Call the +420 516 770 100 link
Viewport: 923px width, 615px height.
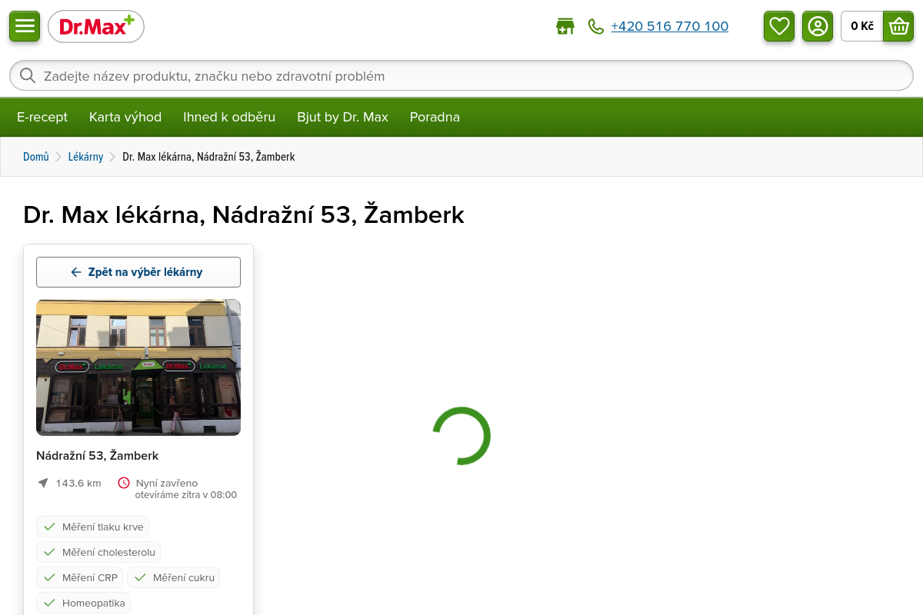point(670,26)
